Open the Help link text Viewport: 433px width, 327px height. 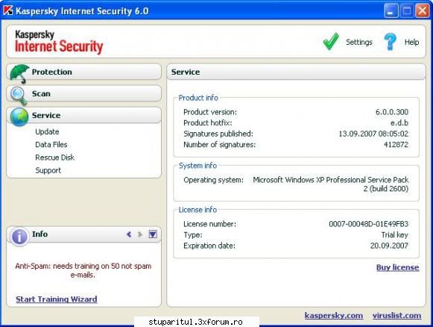[411, 42]
